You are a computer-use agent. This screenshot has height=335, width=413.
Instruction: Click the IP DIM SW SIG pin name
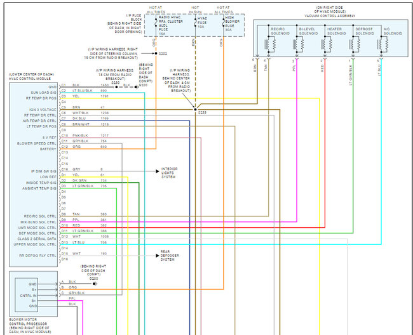(x=44, y=171)
